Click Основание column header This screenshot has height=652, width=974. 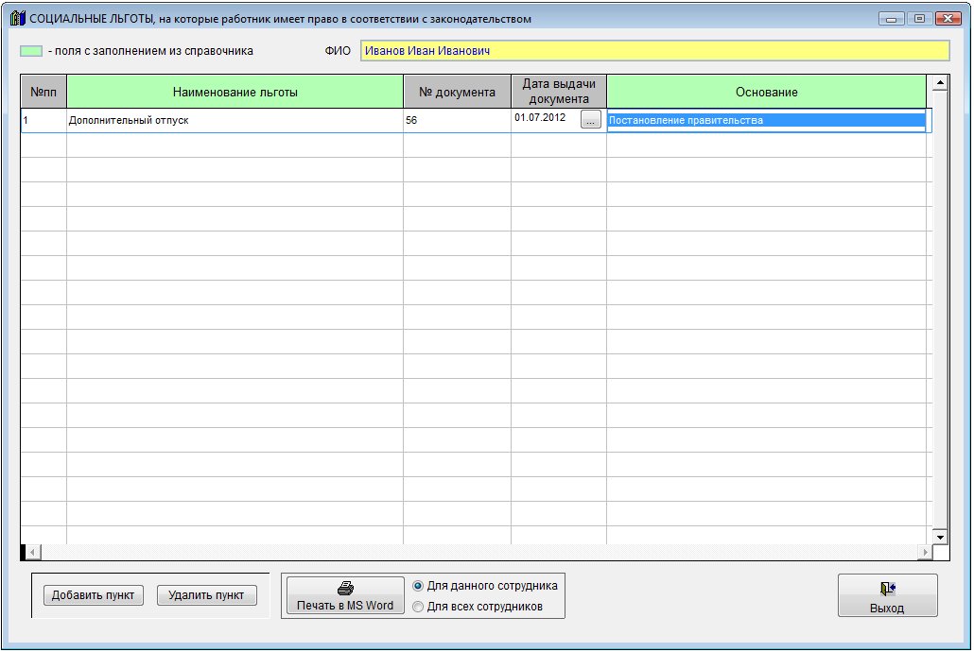tap(767, 92)
